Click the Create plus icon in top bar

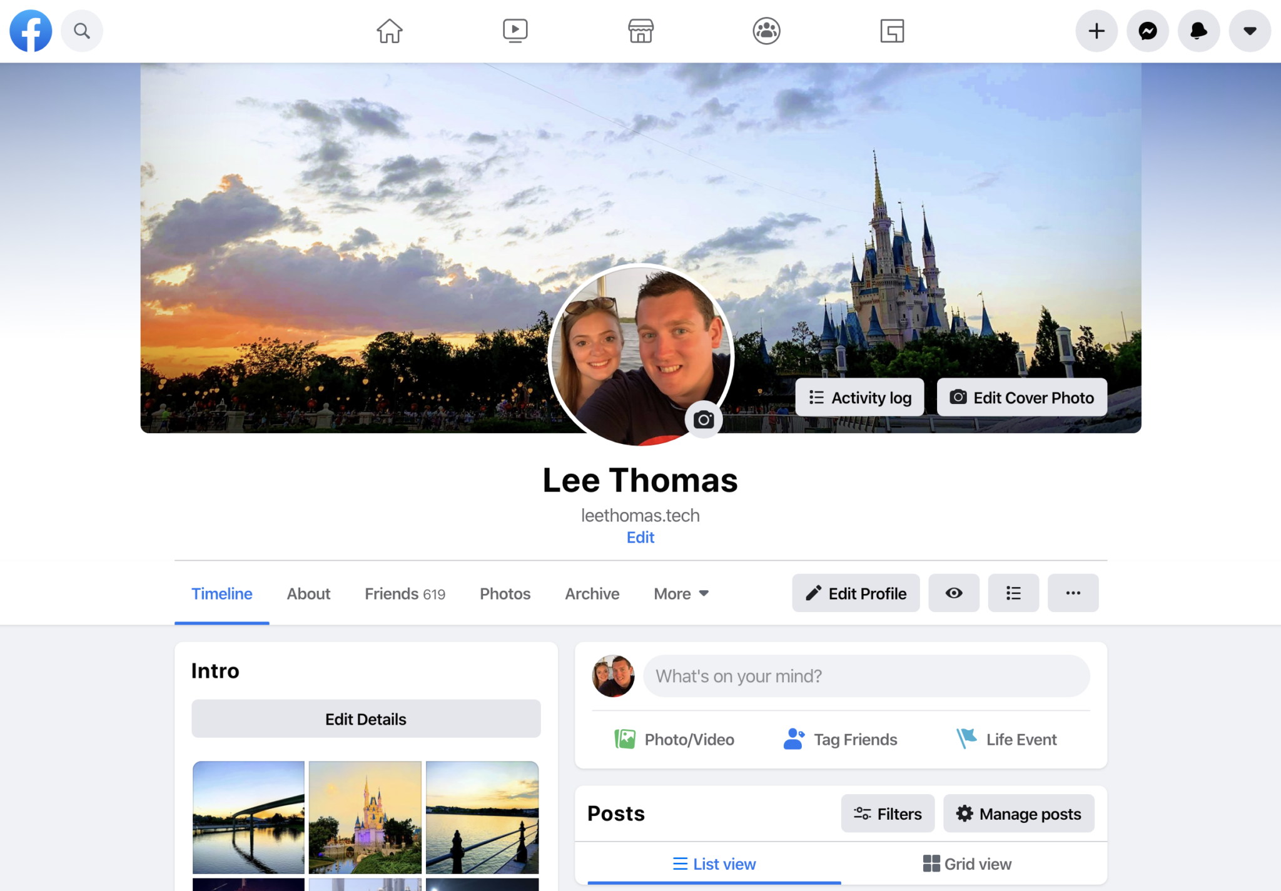(x=1096, y=31)
